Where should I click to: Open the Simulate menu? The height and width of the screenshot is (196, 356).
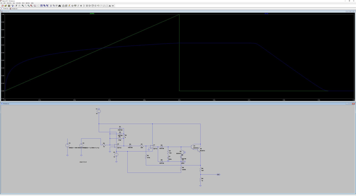coord(19,3)
